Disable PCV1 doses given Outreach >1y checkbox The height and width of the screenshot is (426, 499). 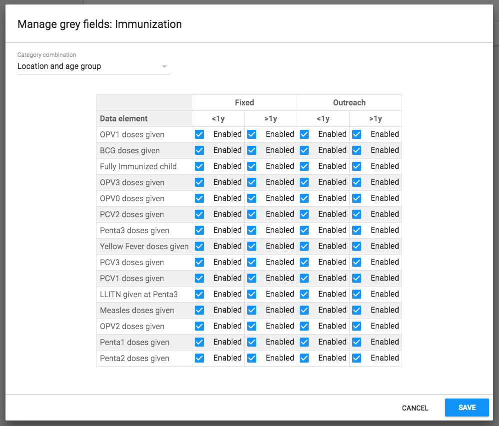coord(357,278)
